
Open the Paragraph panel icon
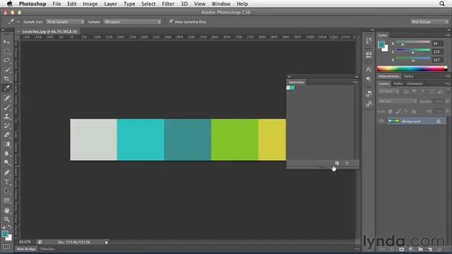[x=369, y=79]
